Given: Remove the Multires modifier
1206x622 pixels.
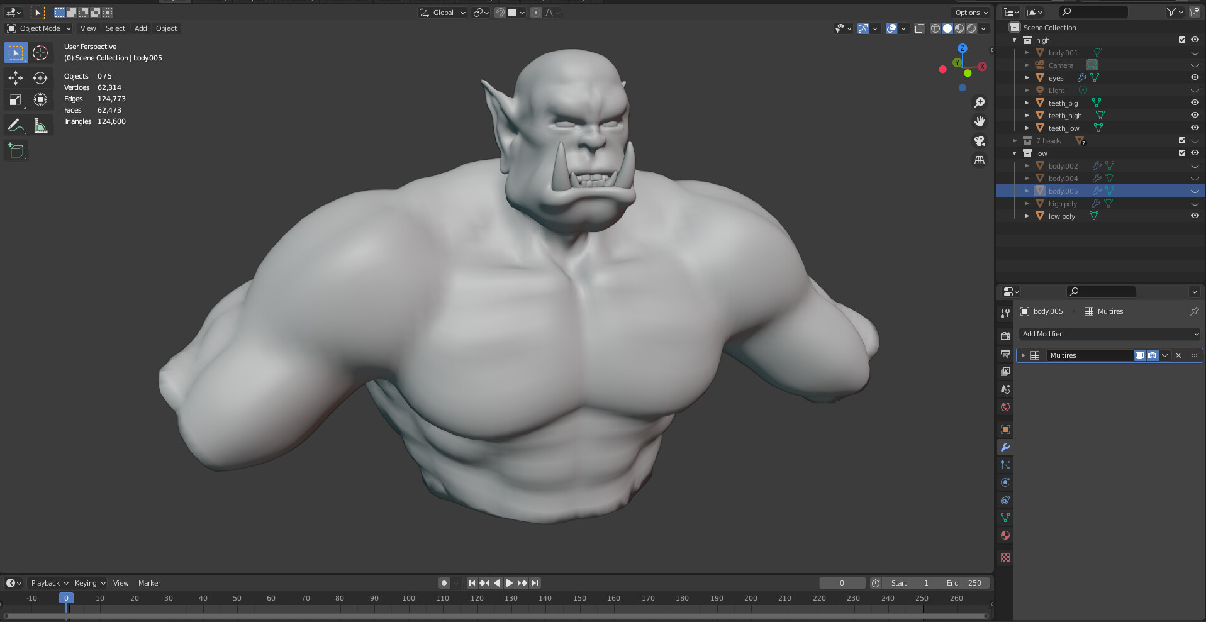Looking at the screenshot, I should pos(1178,355).
